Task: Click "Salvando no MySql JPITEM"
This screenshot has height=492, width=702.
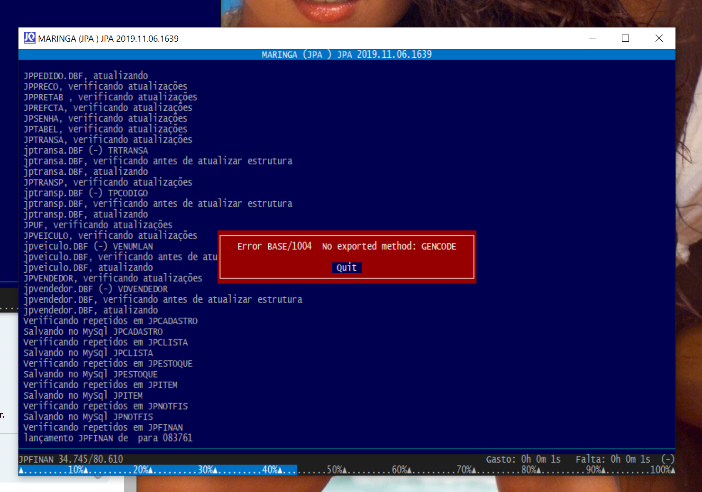Action: tap(83, 395)
